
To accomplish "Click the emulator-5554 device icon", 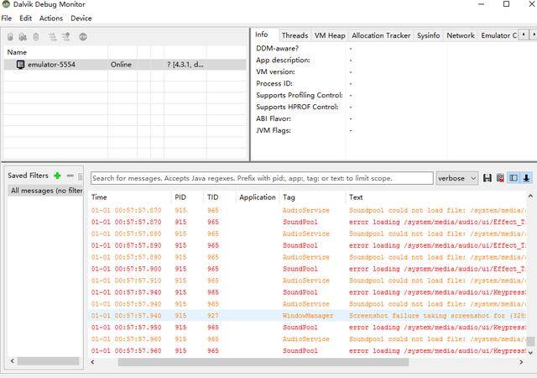I will [x=20, y=65].
